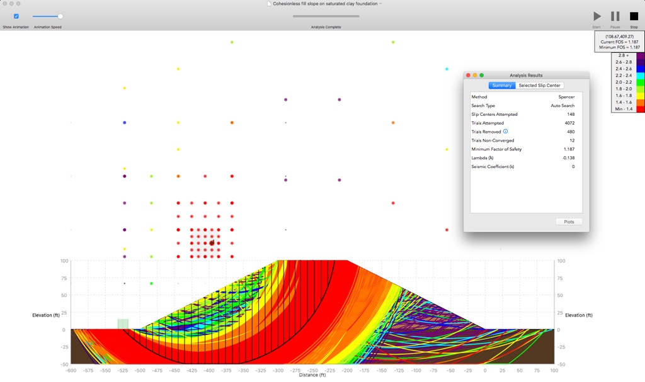Click the Distance (ft) axis label
The height and width of the screenshot is (382, 645).
pos(312,374)
